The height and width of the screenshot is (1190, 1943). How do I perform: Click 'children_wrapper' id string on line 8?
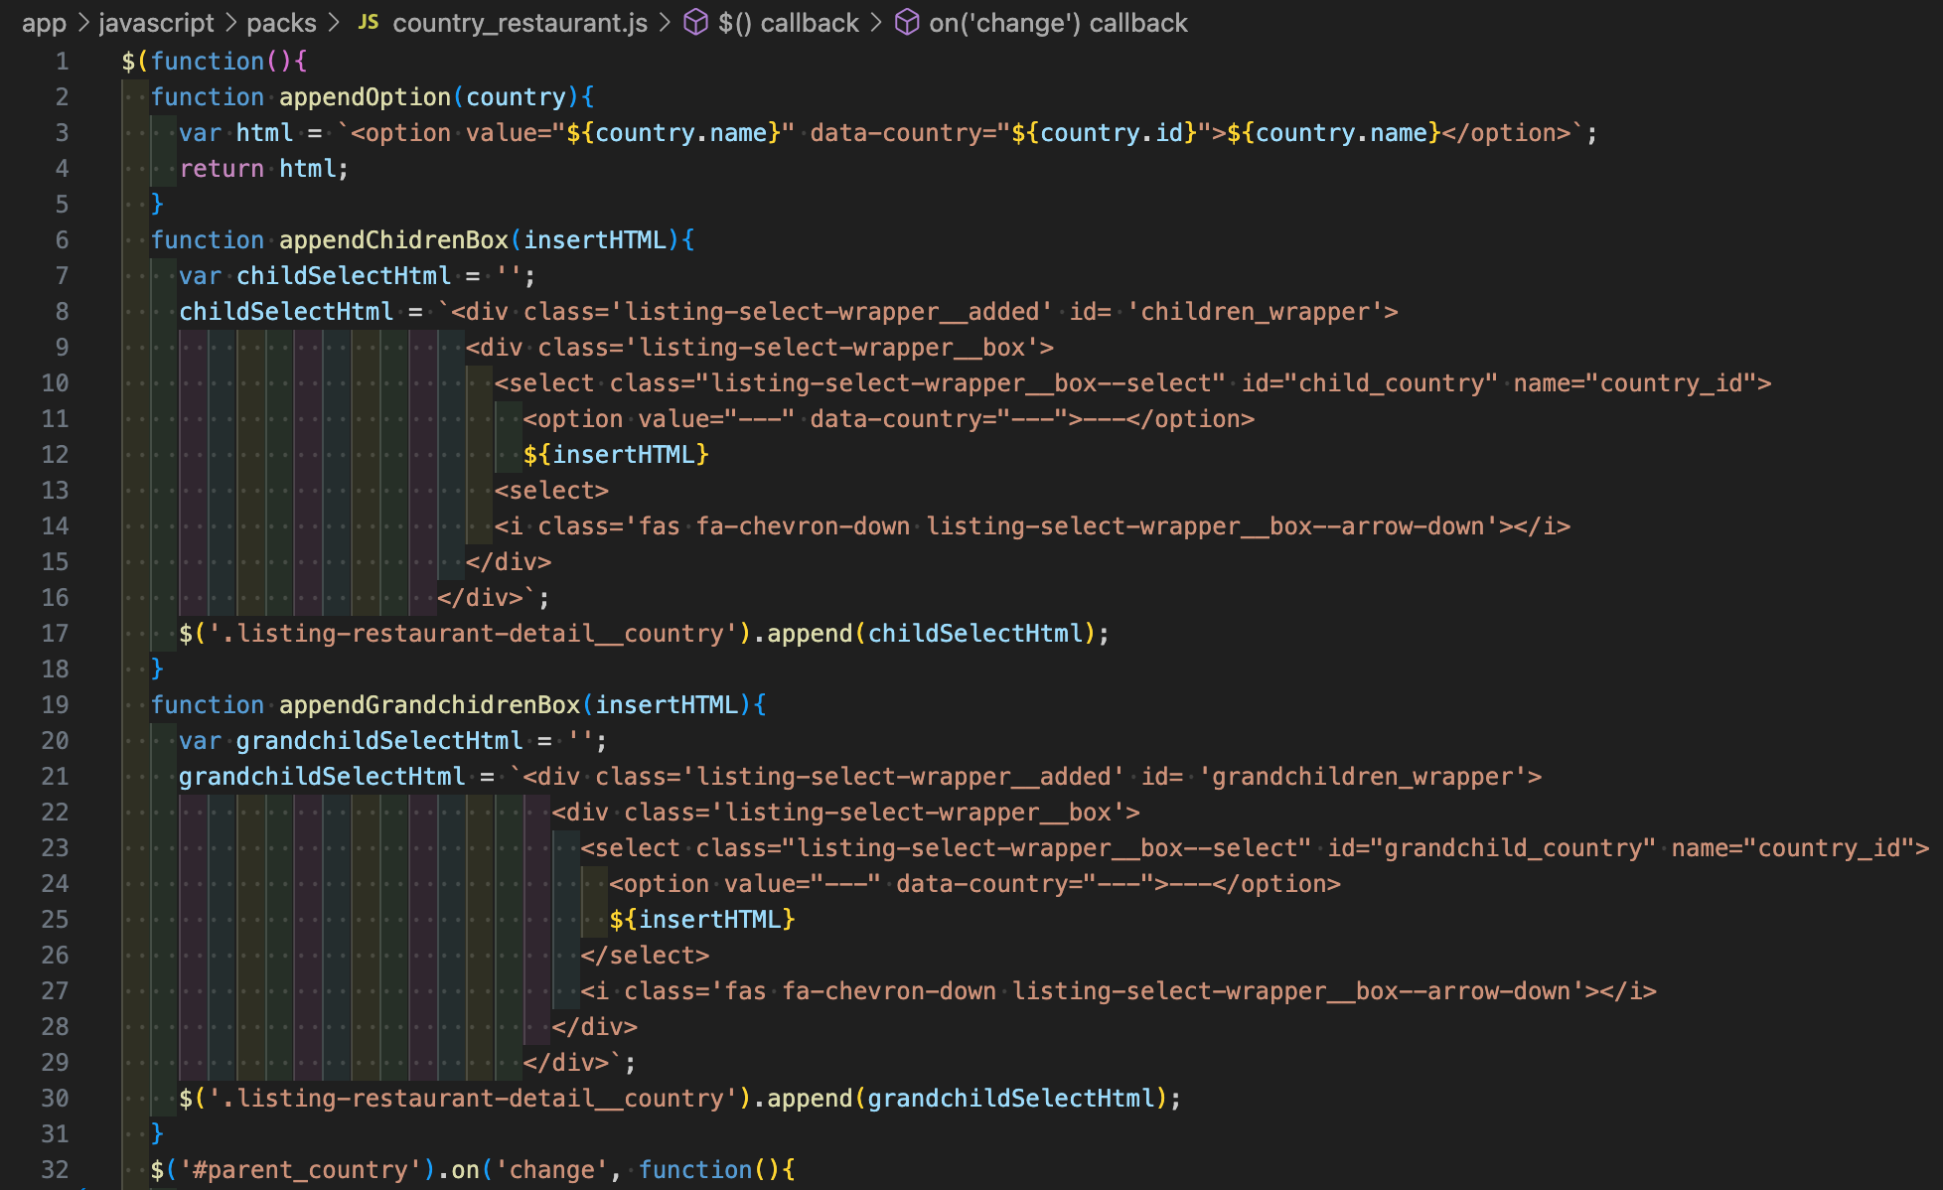(1256, 312)
